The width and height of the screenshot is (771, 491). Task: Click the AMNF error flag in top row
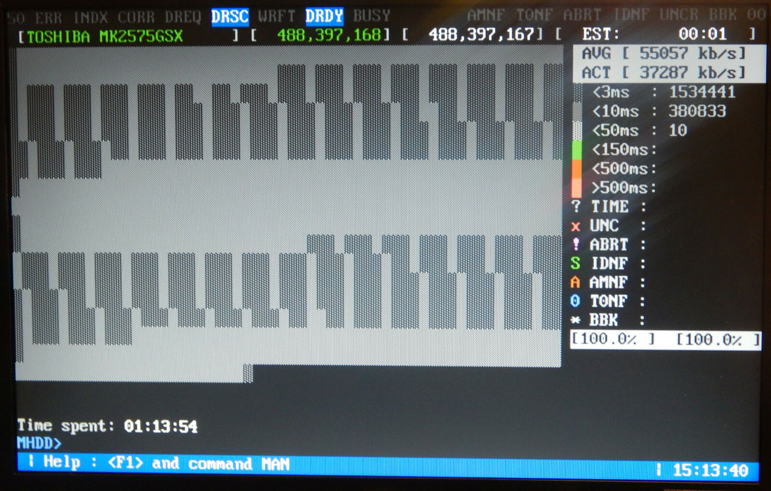(x=486, y=15)
